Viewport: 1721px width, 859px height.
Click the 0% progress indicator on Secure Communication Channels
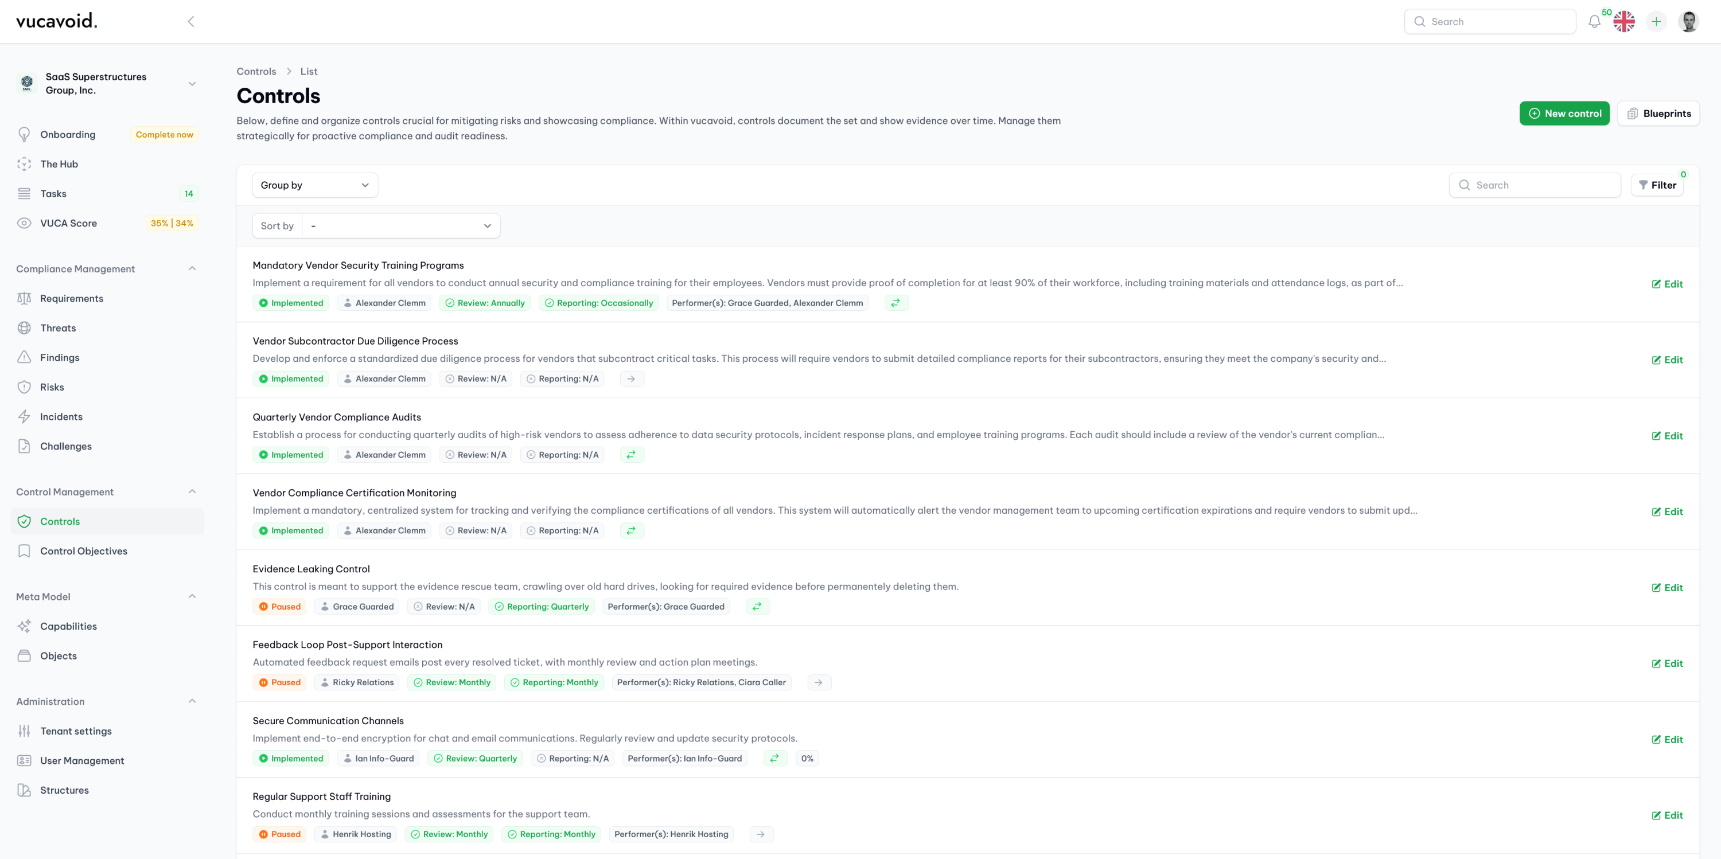click(807, 758)
